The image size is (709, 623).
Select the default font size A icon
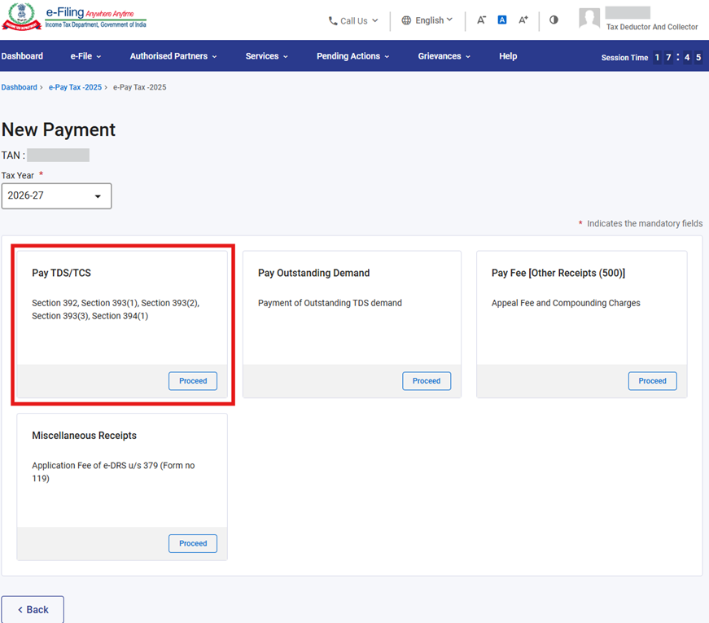point(502,20)
